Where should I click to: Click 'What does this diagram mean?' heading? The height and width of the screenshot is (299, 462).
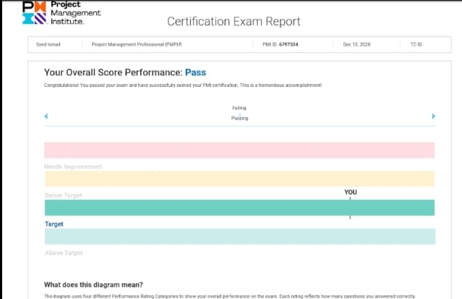coord(93,285)
